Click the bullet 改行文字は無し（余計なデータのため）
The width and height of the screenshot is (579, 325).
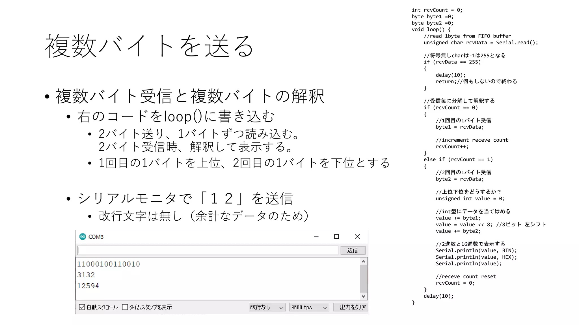pyautogui.click(x=204, y=216)
